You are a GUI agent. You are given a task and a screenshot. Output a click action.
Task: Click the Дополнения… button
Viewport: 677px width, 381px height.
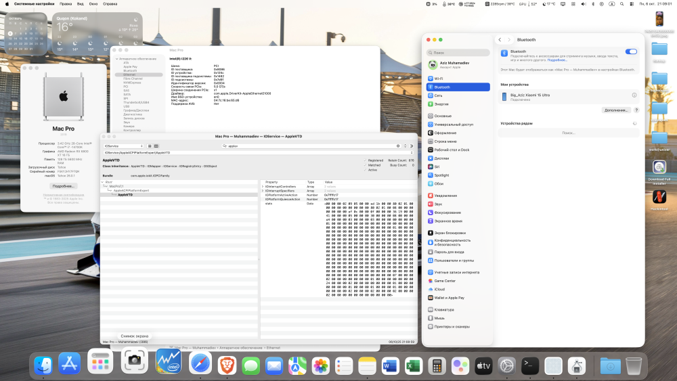616,110
